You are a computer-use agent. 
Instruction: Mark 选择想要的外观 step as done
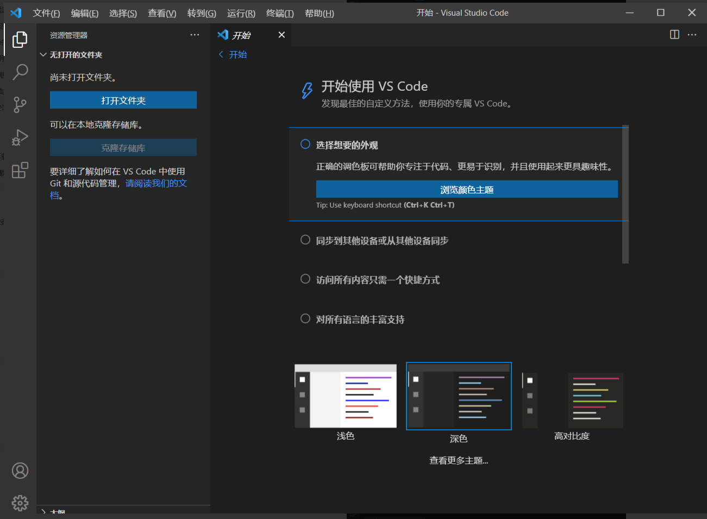305,144
